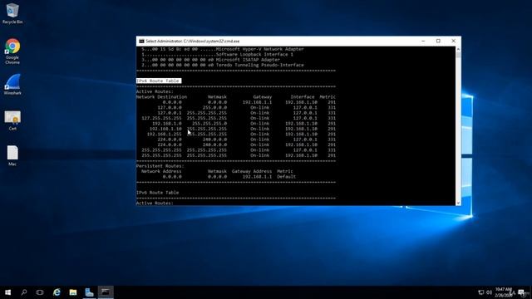
Task: Click the highlighted 'IPv4 Route Table' text
Action: 158,81
